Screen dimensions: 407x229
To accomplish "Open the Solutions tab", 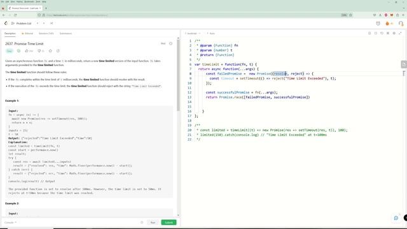I will pos(46,34).
